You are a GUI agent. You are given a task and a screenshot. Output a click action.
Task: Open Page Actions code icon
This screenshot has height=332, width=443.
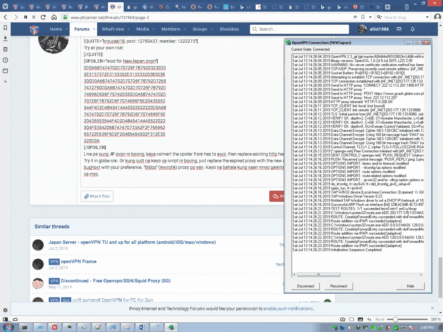pos(370,319)
